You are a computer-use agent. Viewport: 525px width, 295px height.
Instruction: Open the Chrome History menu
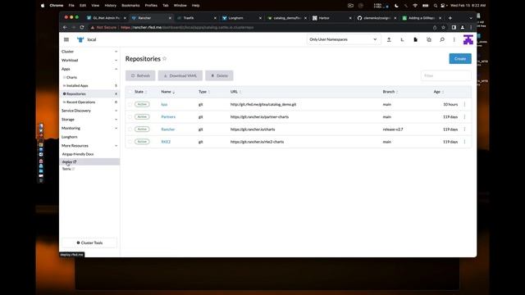pyautogui.click(x=110, y=6)
